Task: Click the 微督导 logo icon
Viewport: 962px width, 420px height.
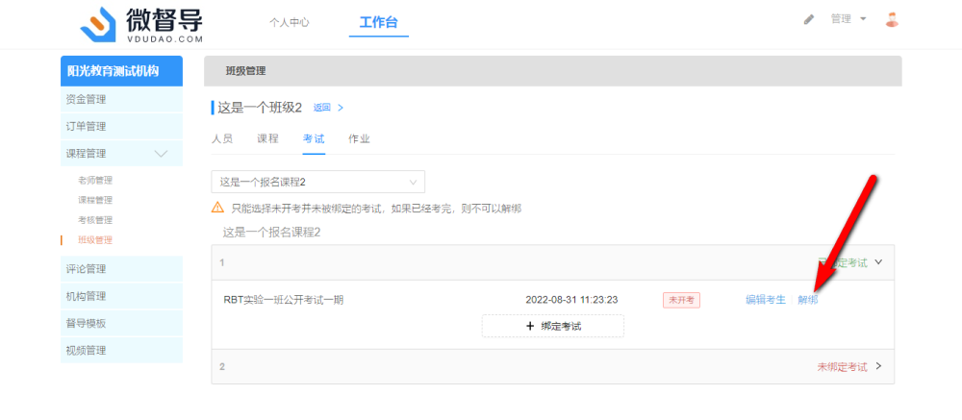Action: coord(99,25)
